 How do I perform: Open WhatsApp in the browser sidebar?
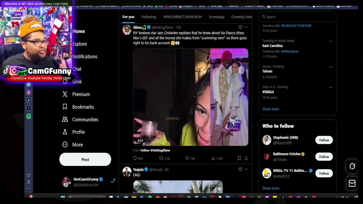[x=29, y=84]
